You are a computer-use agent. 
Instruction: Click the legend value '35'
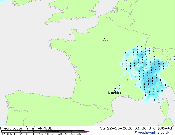[x=66, y=134]
